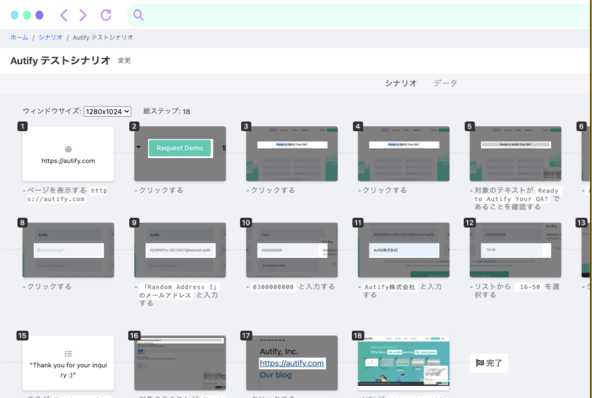
Task: Switch to the データ tab
Action: pyautogui.click(x=445, y=83)
